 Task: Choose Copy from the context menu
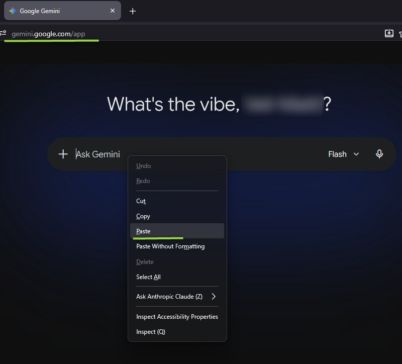click(x=177, y=216)
